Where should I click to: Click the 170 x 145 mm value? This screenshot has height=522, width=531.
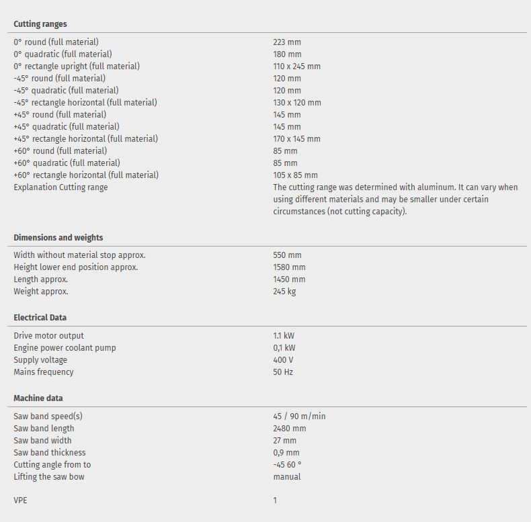click(x=296, y=139)
